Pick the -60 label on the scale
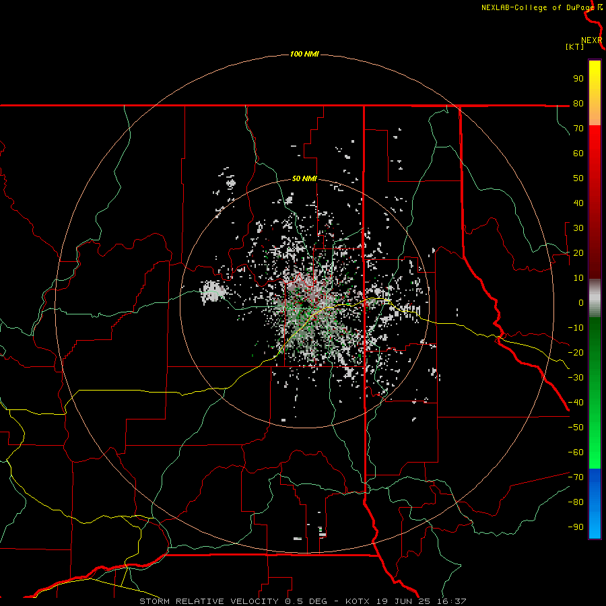This screenshot has height=606, width=606. click(x=576, y=452)
